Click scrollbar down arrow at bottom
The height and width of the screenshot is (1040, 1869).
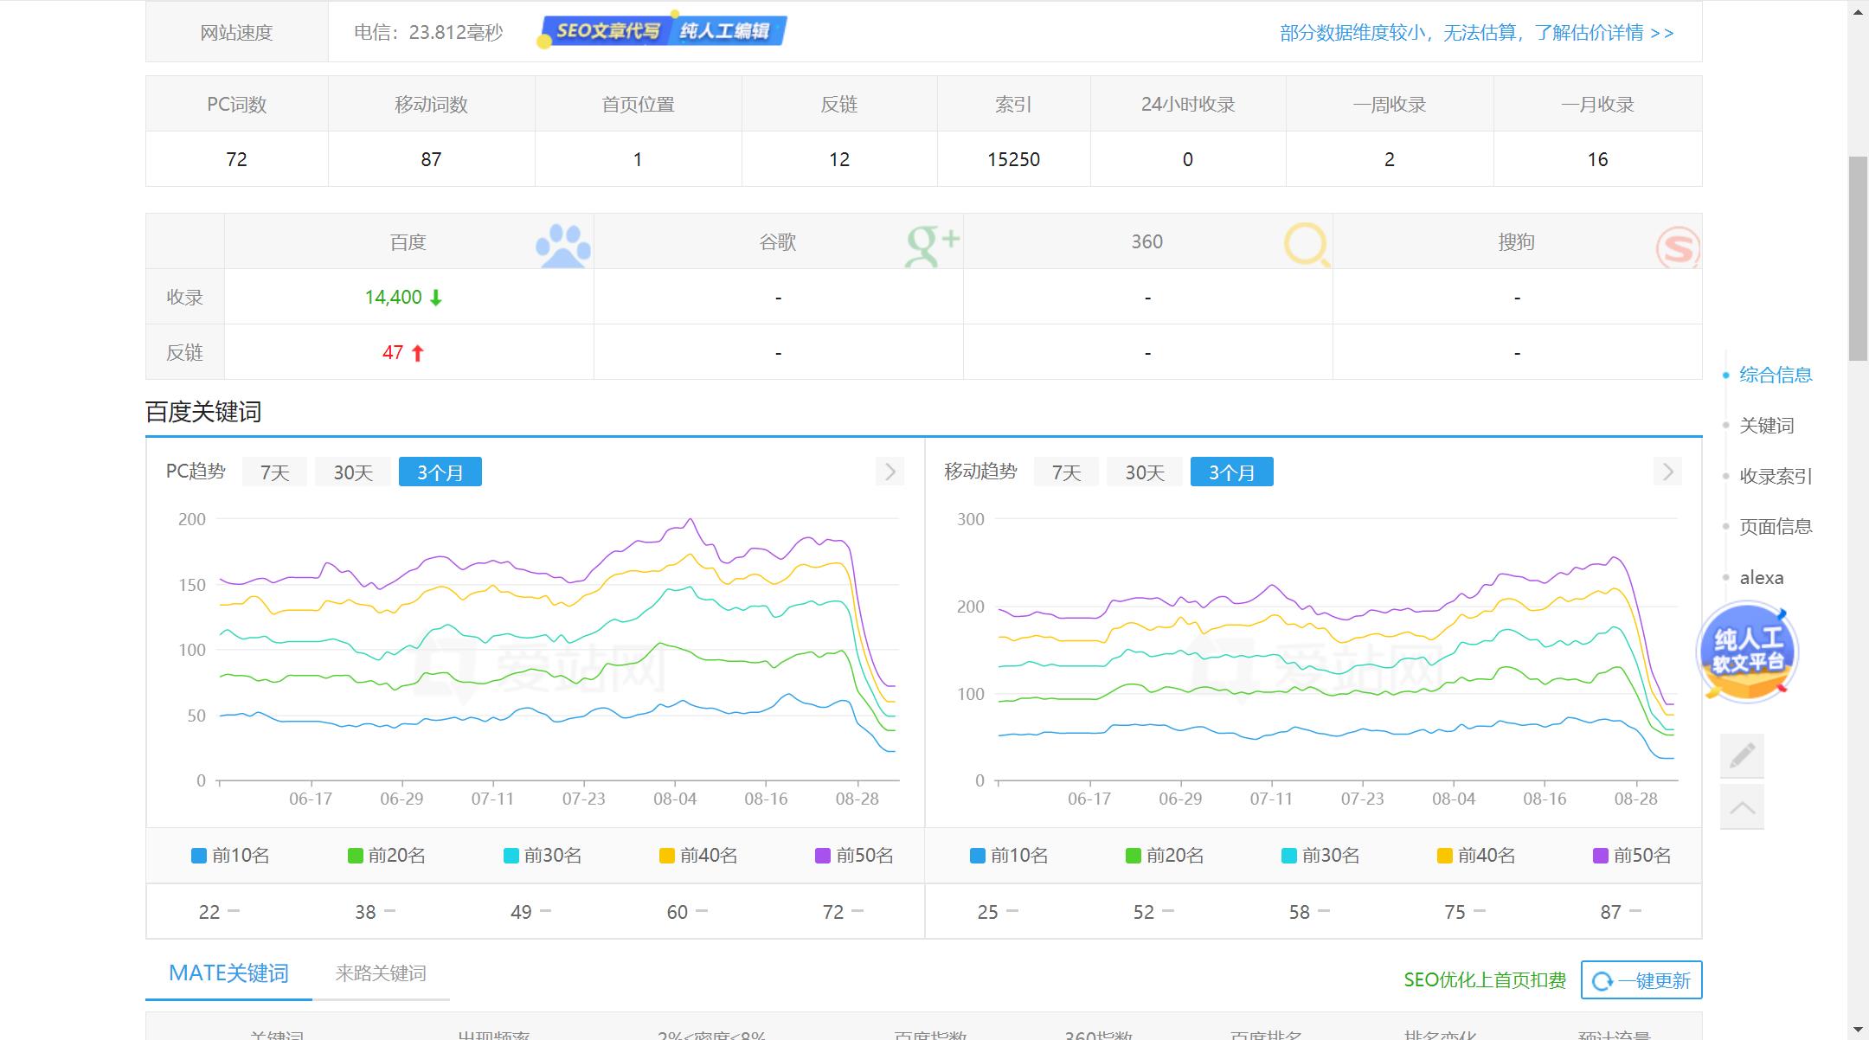click(1858, 1030)
